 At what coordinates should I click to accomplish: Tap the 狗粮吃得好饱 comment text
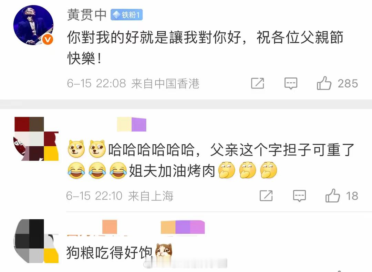[x=110, y=252]
